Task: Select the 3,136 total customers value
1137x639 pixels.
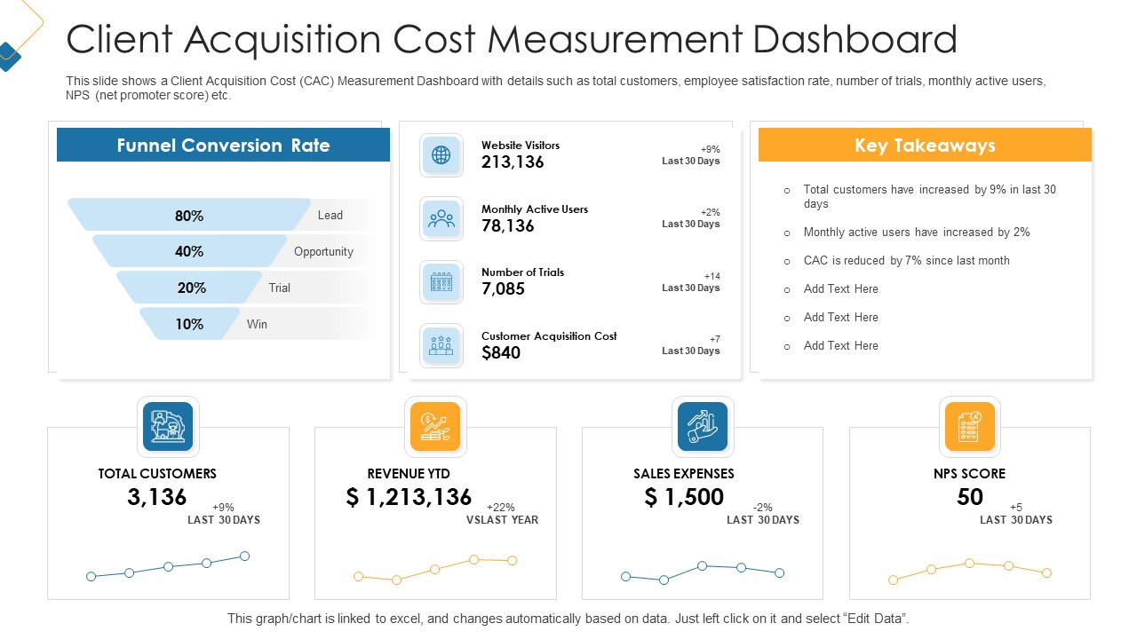Action: pyautogui.click(x=157, y=497)
